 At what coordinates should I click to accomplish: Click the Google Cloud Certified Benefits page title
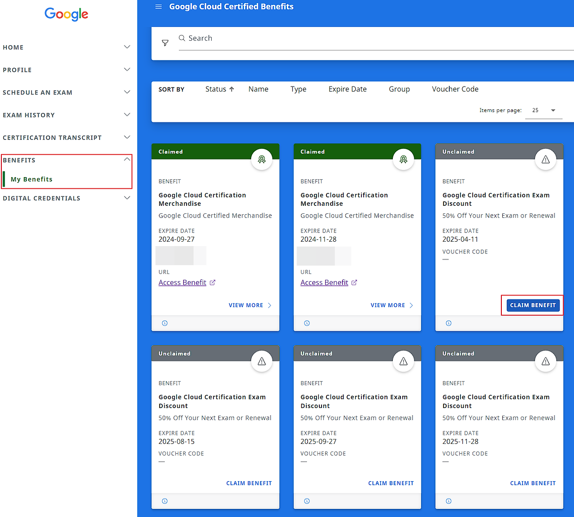(x=231, y=7)
